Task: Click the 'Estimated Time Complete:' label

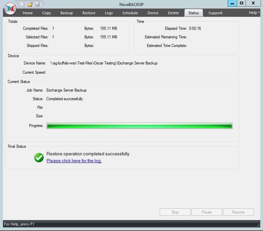Action: pyautogui.click(x=167, y=46)
